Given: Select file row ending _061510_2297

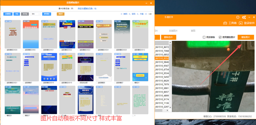Looking at the screenshot, I should [162, 107].
